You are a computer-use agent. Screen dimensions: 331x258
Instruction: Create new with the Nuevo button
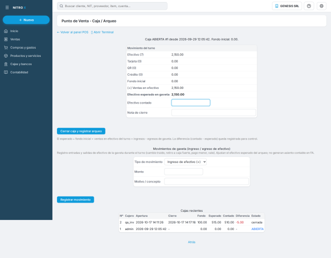(x=26, y=20)
